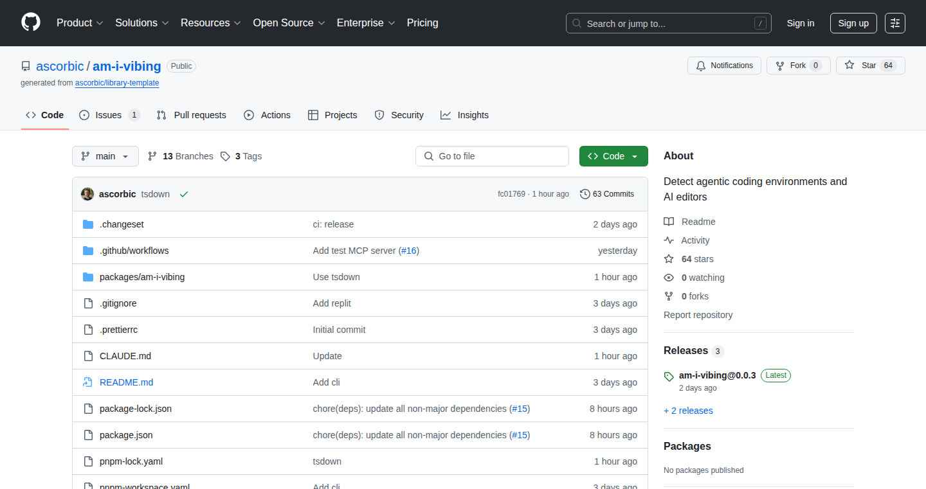Fork the repository
This screenshot has width=926, height=489.
pyautogui.click(x=798, y=66)
